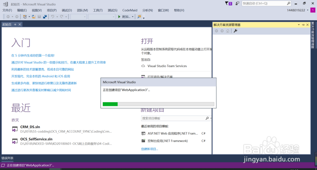Click Solution Explorer forward arrow icon
Screen dimensions: 317x170
222,31
